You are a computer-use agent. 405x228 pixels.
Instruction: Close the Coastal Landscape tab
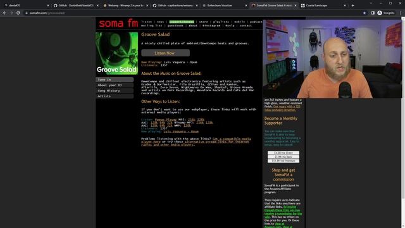[345, 6]
